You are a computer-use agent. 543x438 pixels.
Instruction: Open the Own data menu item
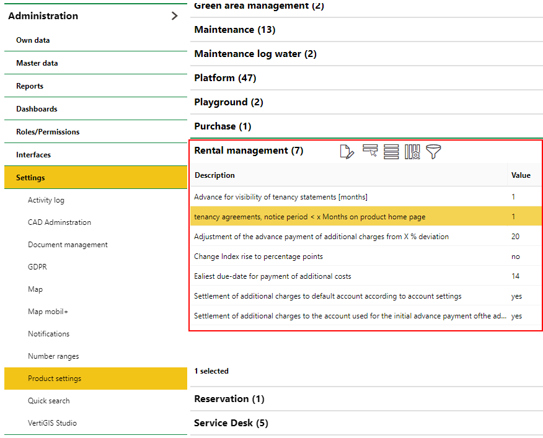click(33, 40)
